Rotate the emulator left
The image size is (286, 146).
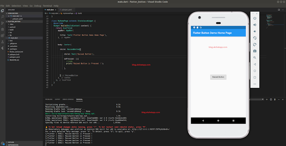tap(255, 38)
